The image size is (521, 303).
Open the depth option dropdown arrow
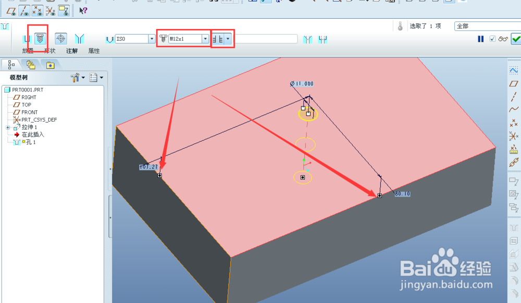pos(228,39)
